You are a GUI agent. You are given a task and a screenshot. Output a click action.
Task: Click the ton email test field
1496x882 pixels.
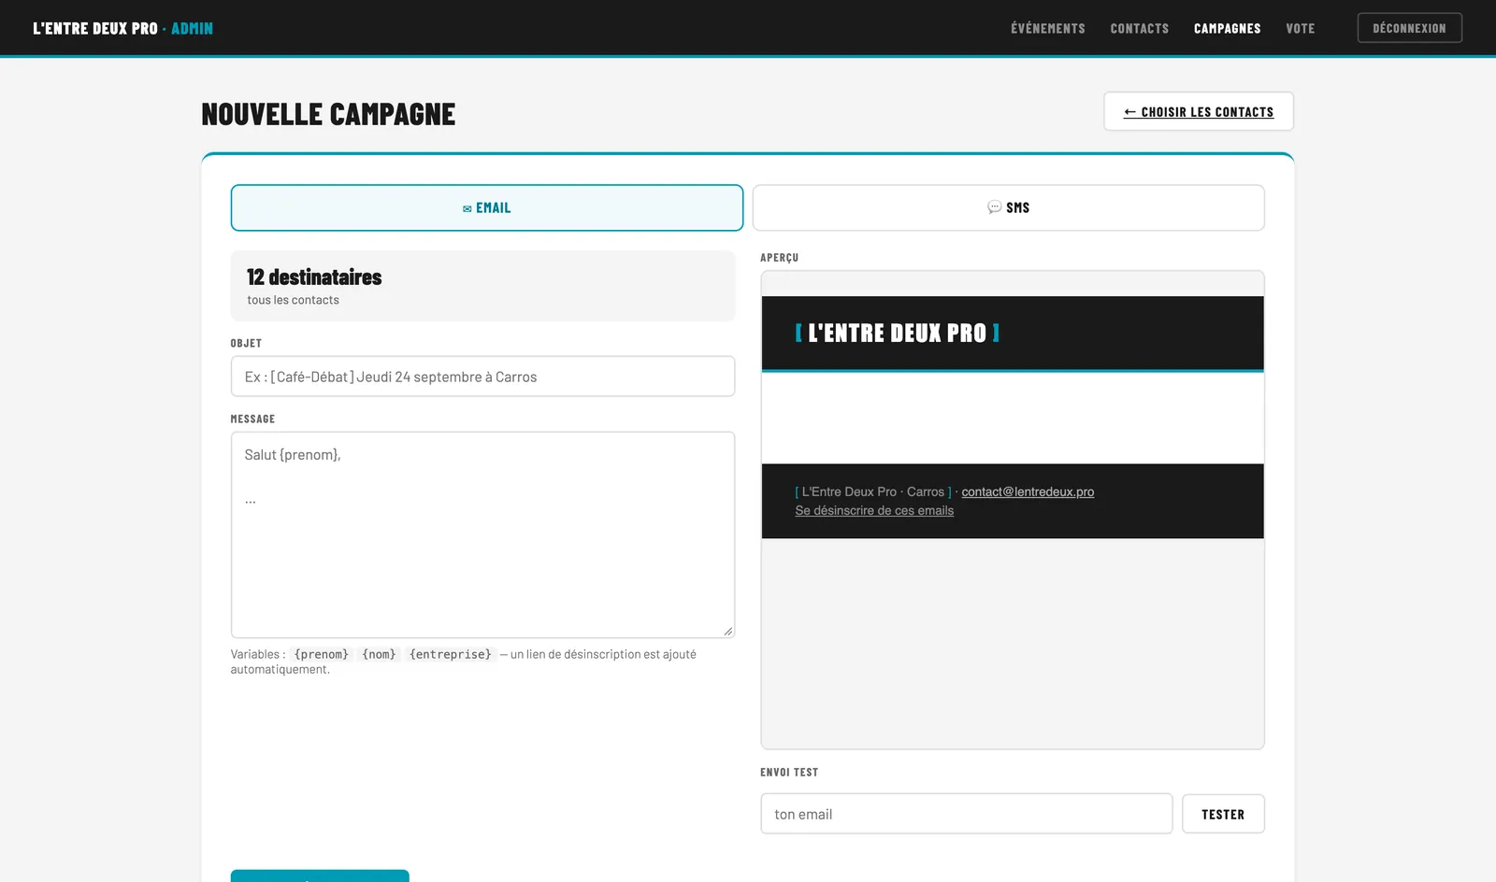966,814
